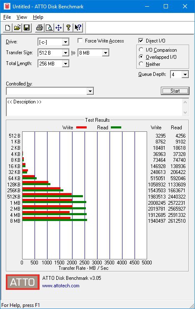The width and height of the screenshot is (195, 309).
Task: Open a file with the folder icon
Action: [x=17, y=28]
